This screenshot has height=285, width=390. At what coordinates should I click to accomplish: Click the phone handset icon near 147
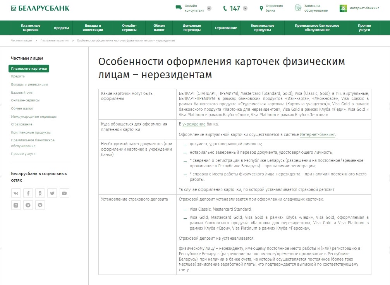225,8
